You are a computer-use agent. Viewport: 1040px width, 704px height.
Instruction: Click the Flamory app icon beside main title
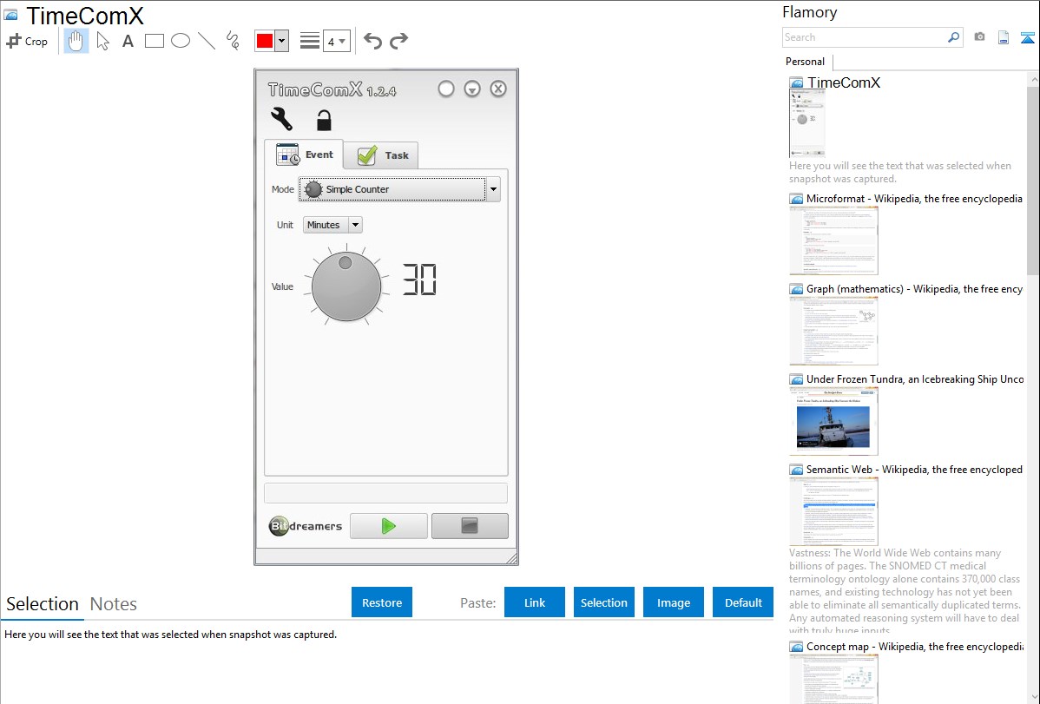coord(10,16)
